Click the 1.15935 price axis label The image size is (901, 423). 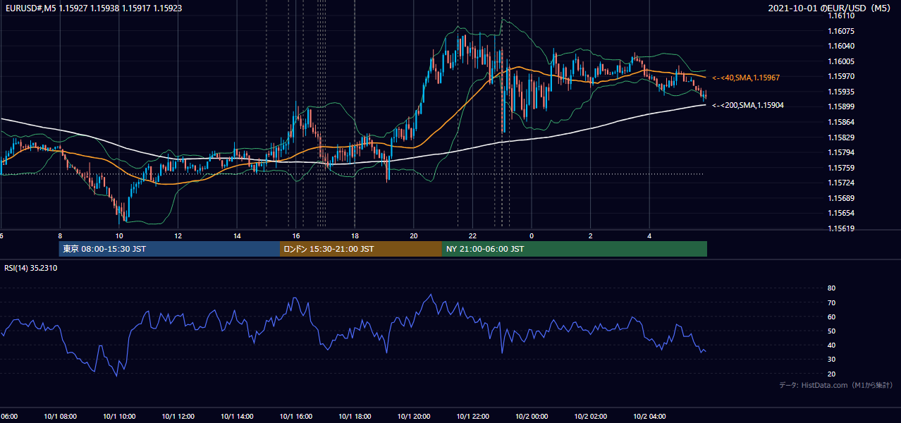click(x=842, y=92)
